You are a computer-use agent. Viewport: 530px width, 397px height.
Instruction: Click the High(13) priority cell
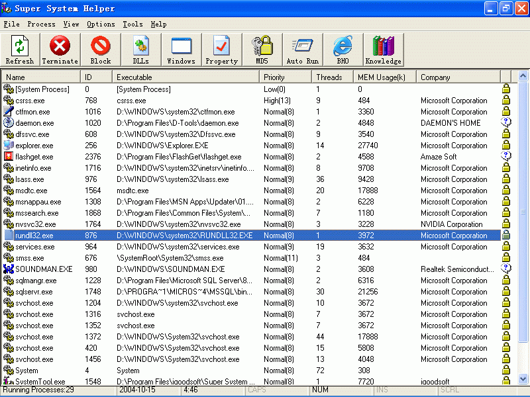pyautogui.click(x=277, y=101)
